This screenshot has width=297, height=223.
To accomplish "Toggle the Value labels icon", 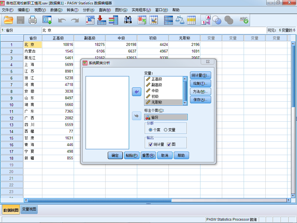I will [x=206, y=20].
